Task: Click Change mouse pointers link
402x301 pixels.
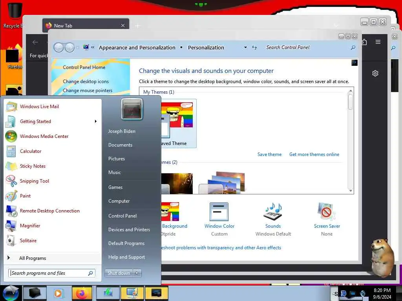Action: 88,91
